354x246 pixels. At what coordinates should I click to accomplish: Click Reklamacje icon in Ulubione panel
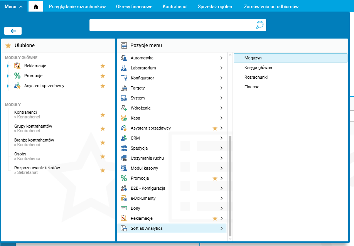17,66
